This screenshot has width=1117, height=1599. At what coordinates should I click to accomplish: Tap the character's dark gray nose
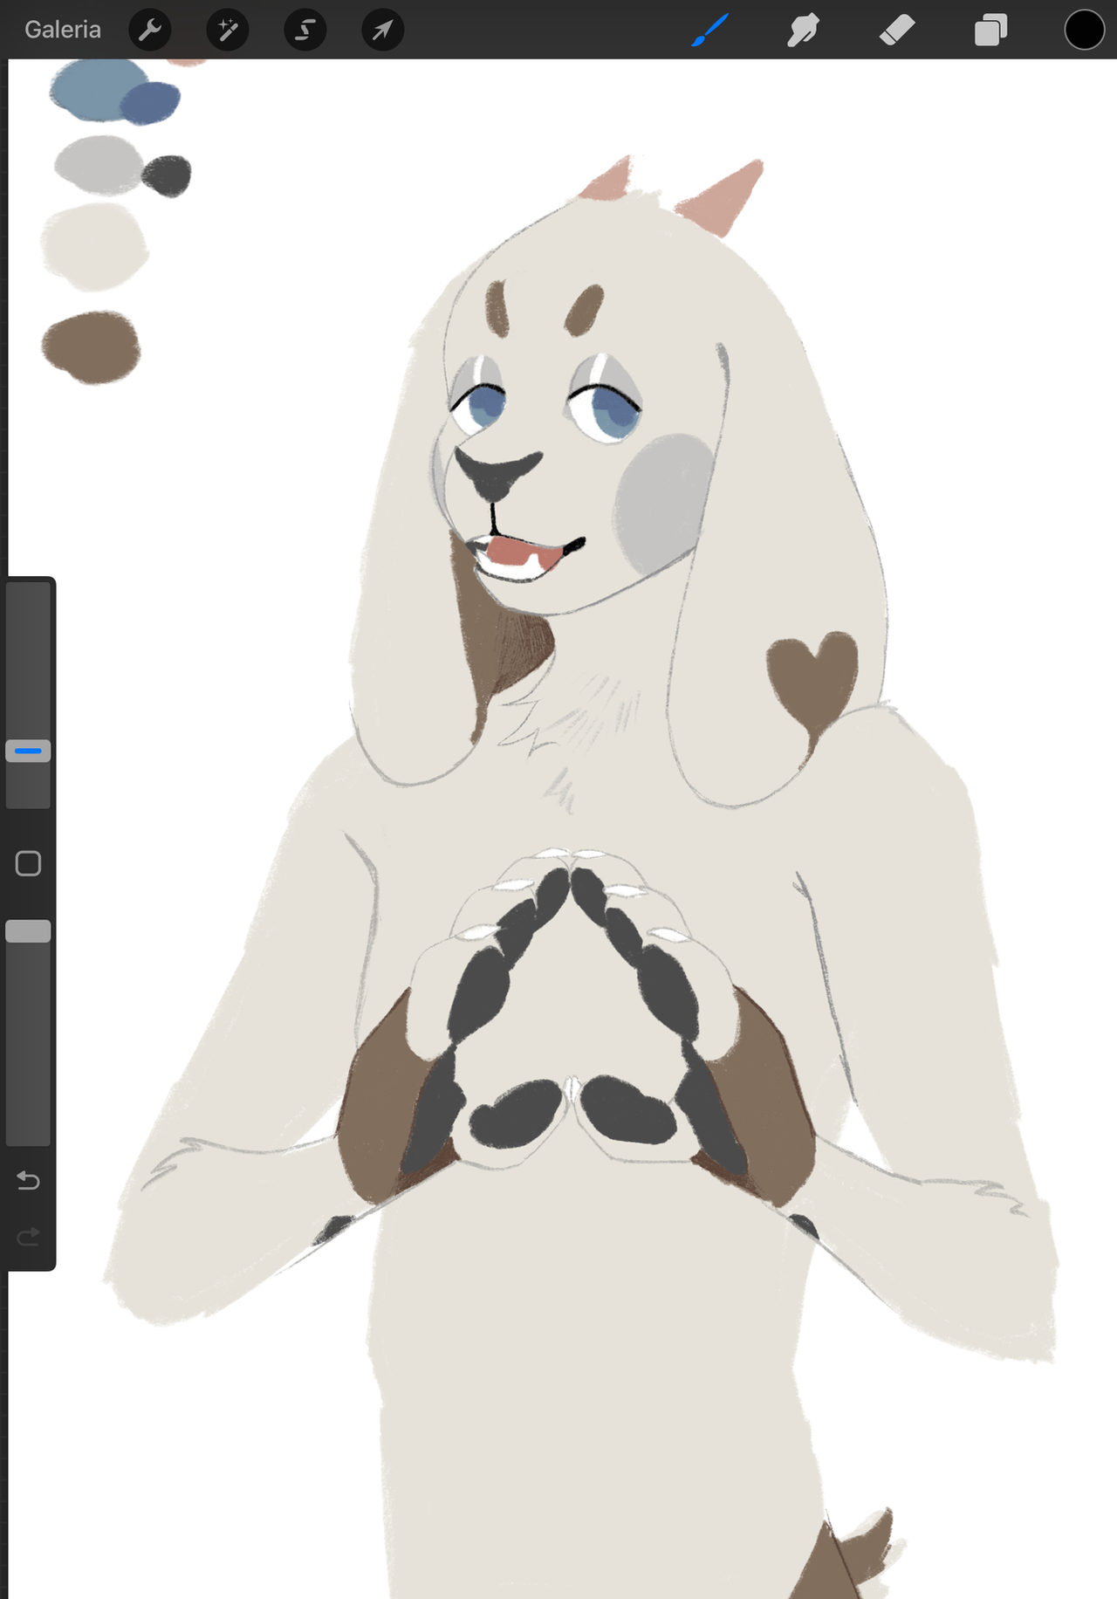tap(496, 474)
